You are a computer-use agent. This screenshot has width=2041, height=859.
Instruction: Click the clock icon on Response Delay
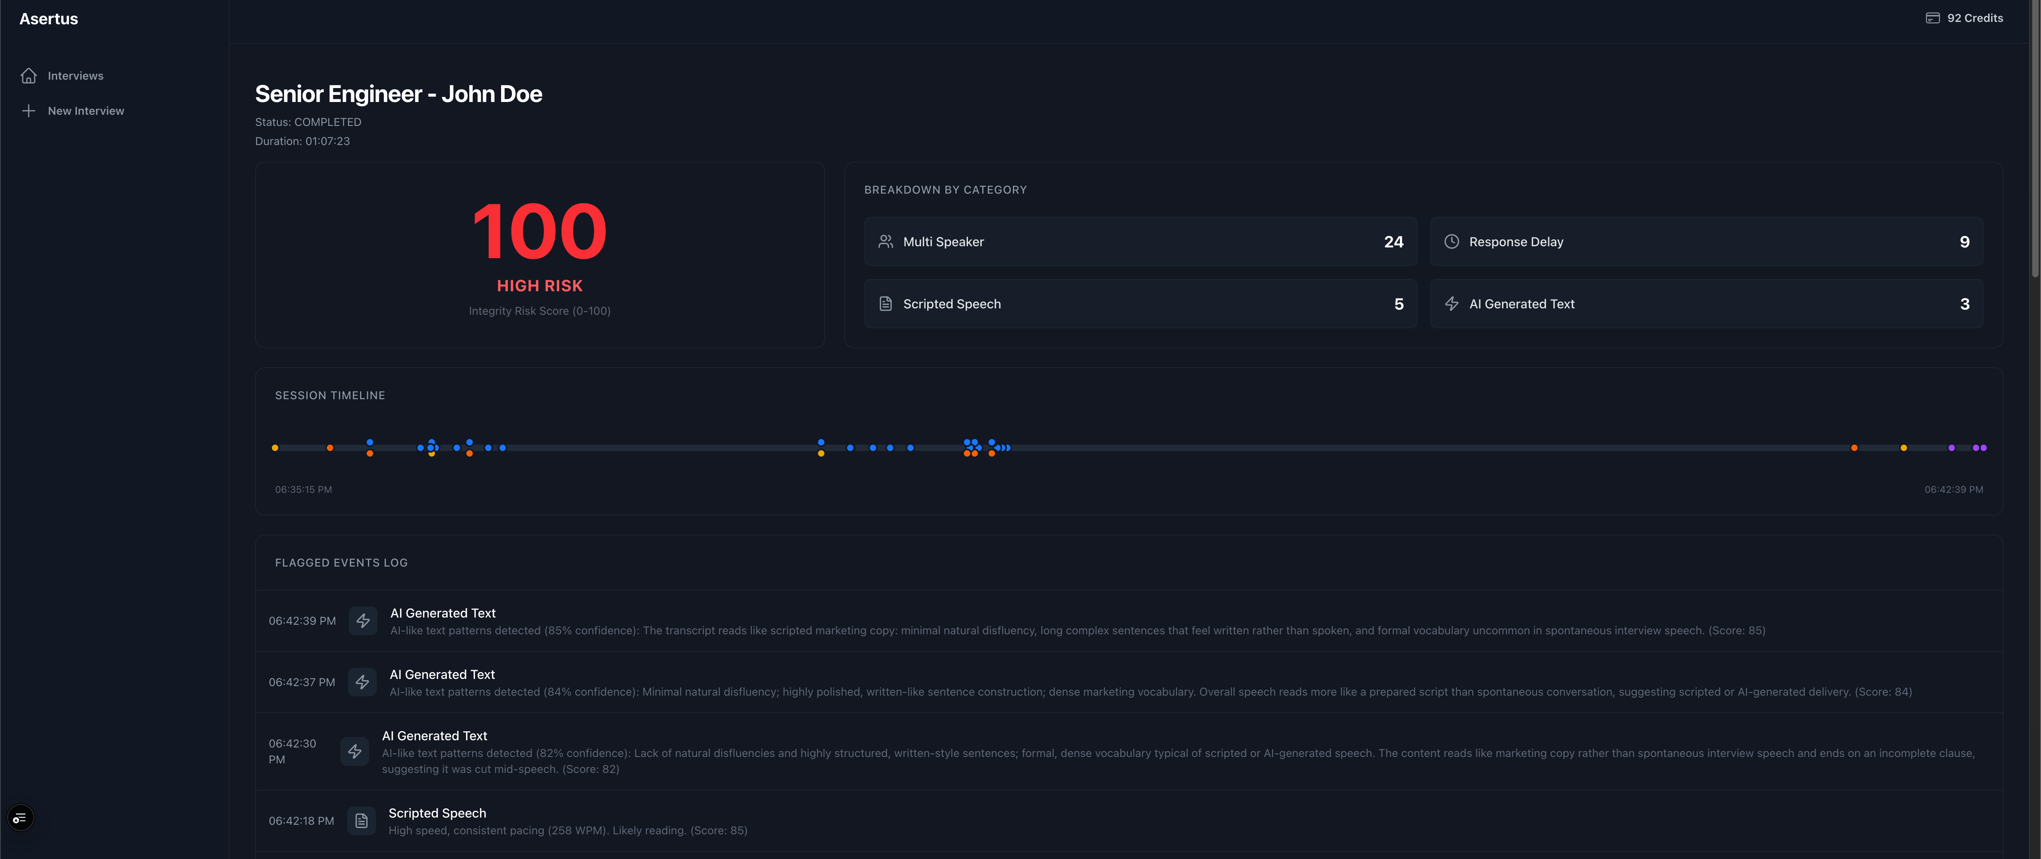tap(1451, 241)
